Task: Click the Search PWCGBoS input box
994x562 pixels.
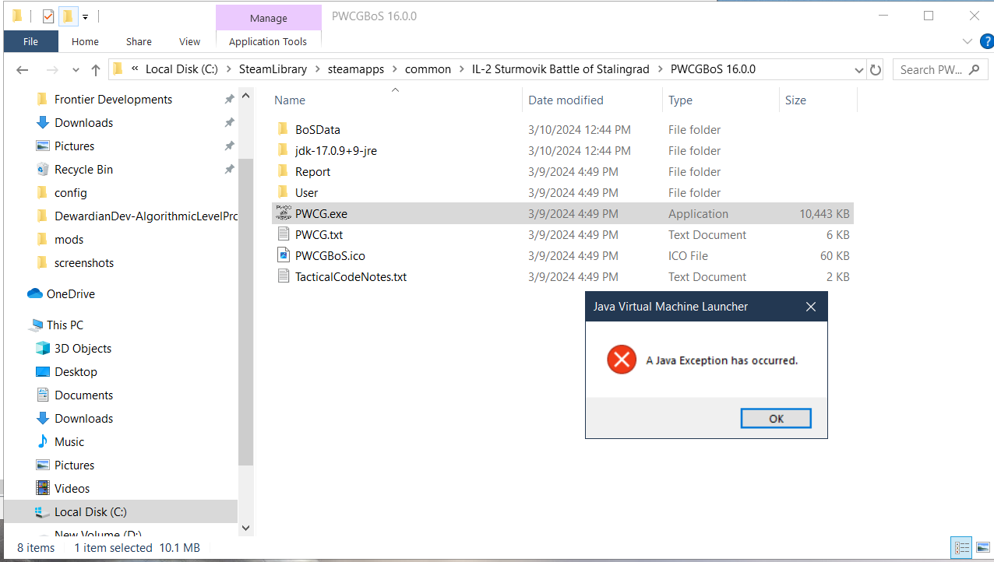Action: 930,69
